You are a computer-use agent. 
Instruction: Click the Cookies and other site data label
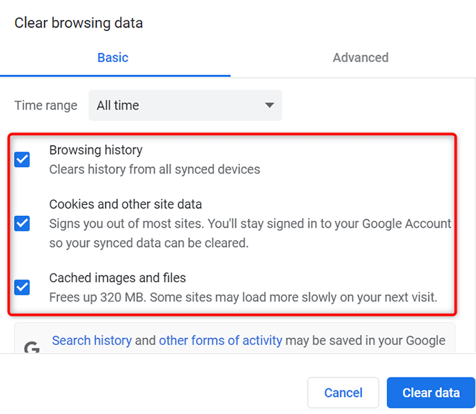click(126, 204)
